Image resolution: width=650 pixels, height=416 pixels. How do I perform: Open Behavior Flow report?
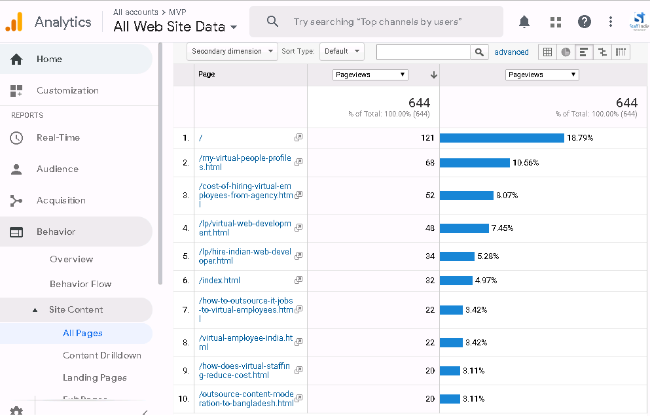(x=81, y=284)
